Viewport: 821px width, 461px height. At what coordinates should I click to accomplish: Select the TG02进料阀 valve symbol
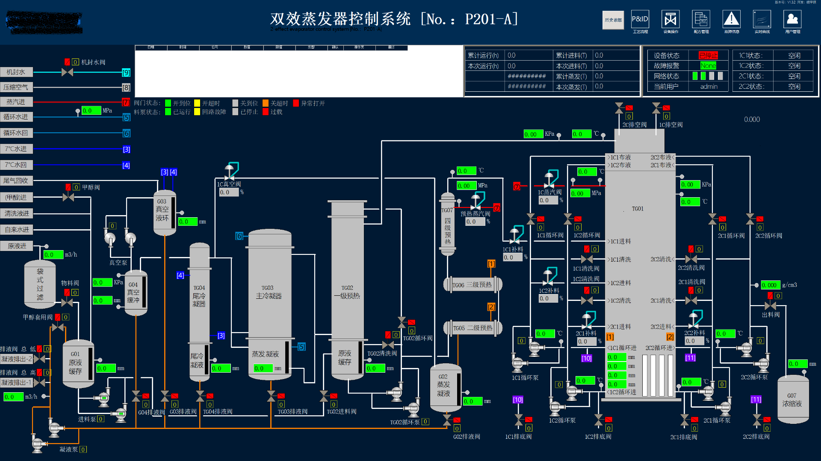pyautogui.click(x=324, y=397)
